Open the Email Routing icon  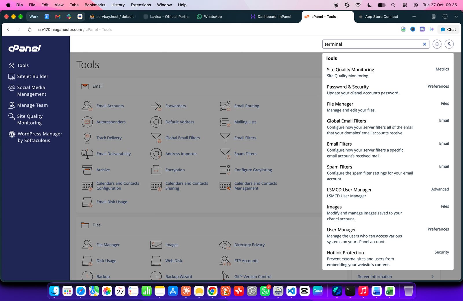(x=225, y=106)
